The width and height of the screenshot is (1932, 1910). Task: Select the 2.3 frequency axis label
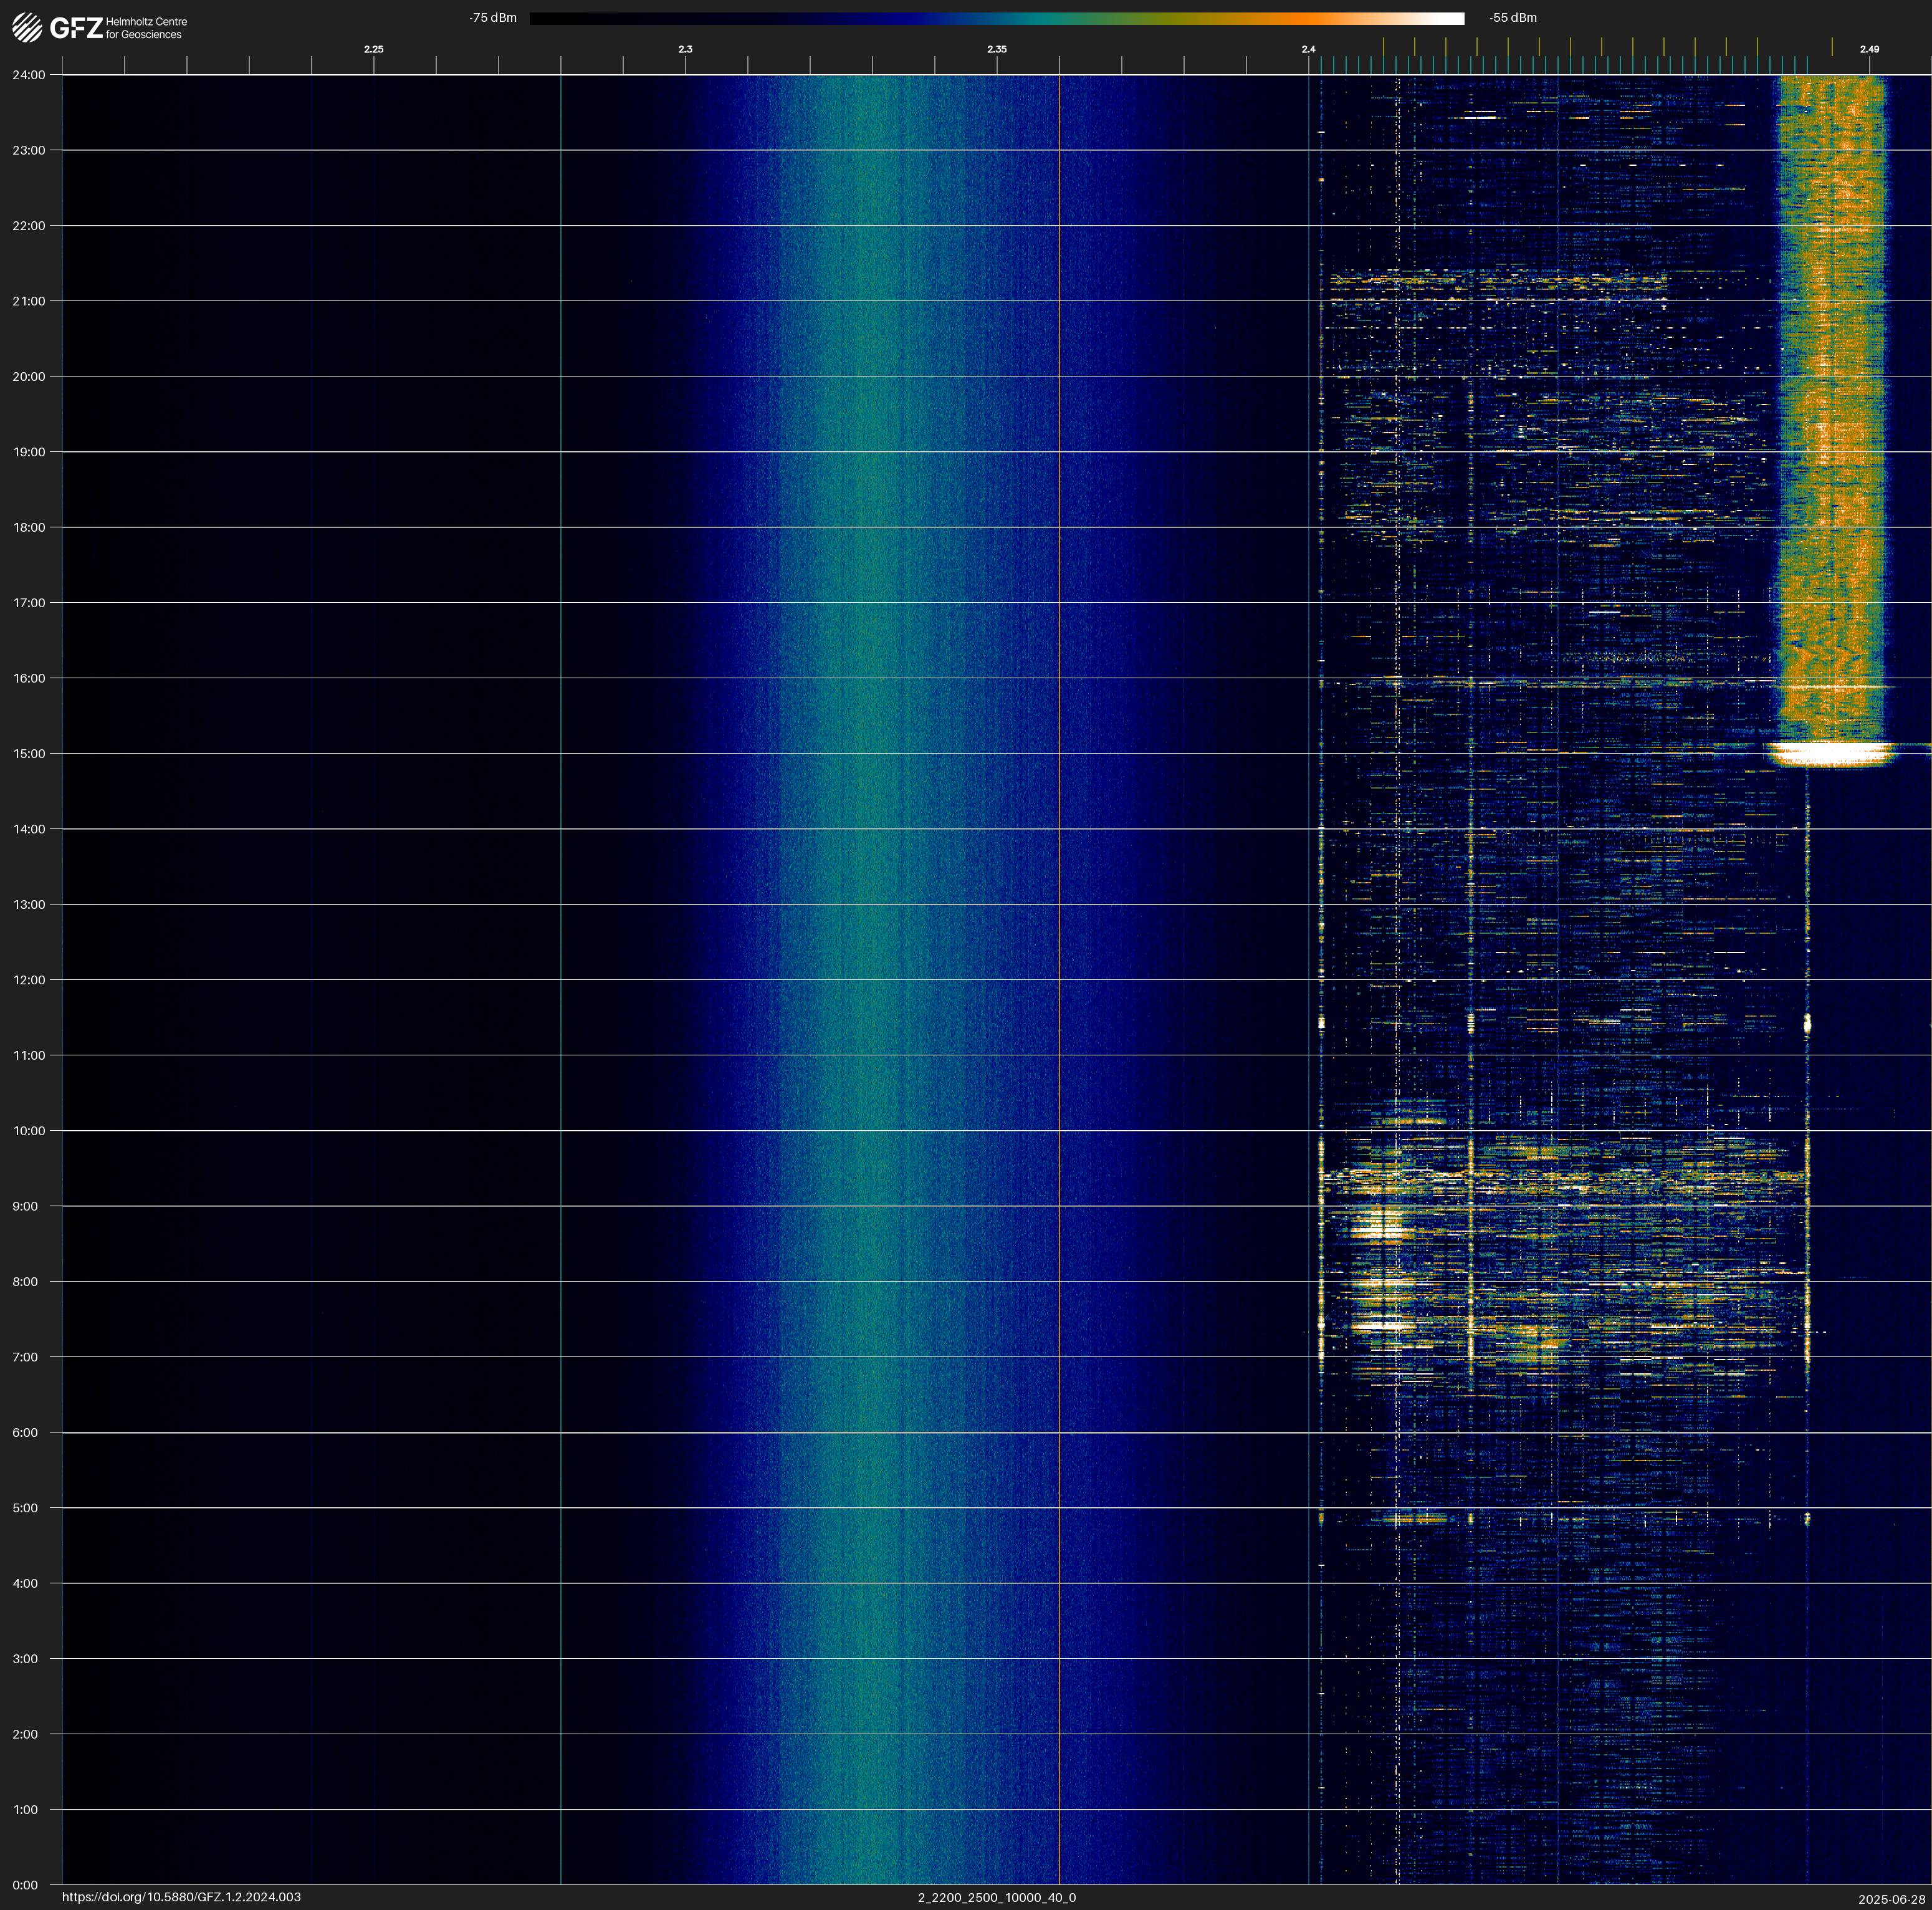[x=685, y=49]
